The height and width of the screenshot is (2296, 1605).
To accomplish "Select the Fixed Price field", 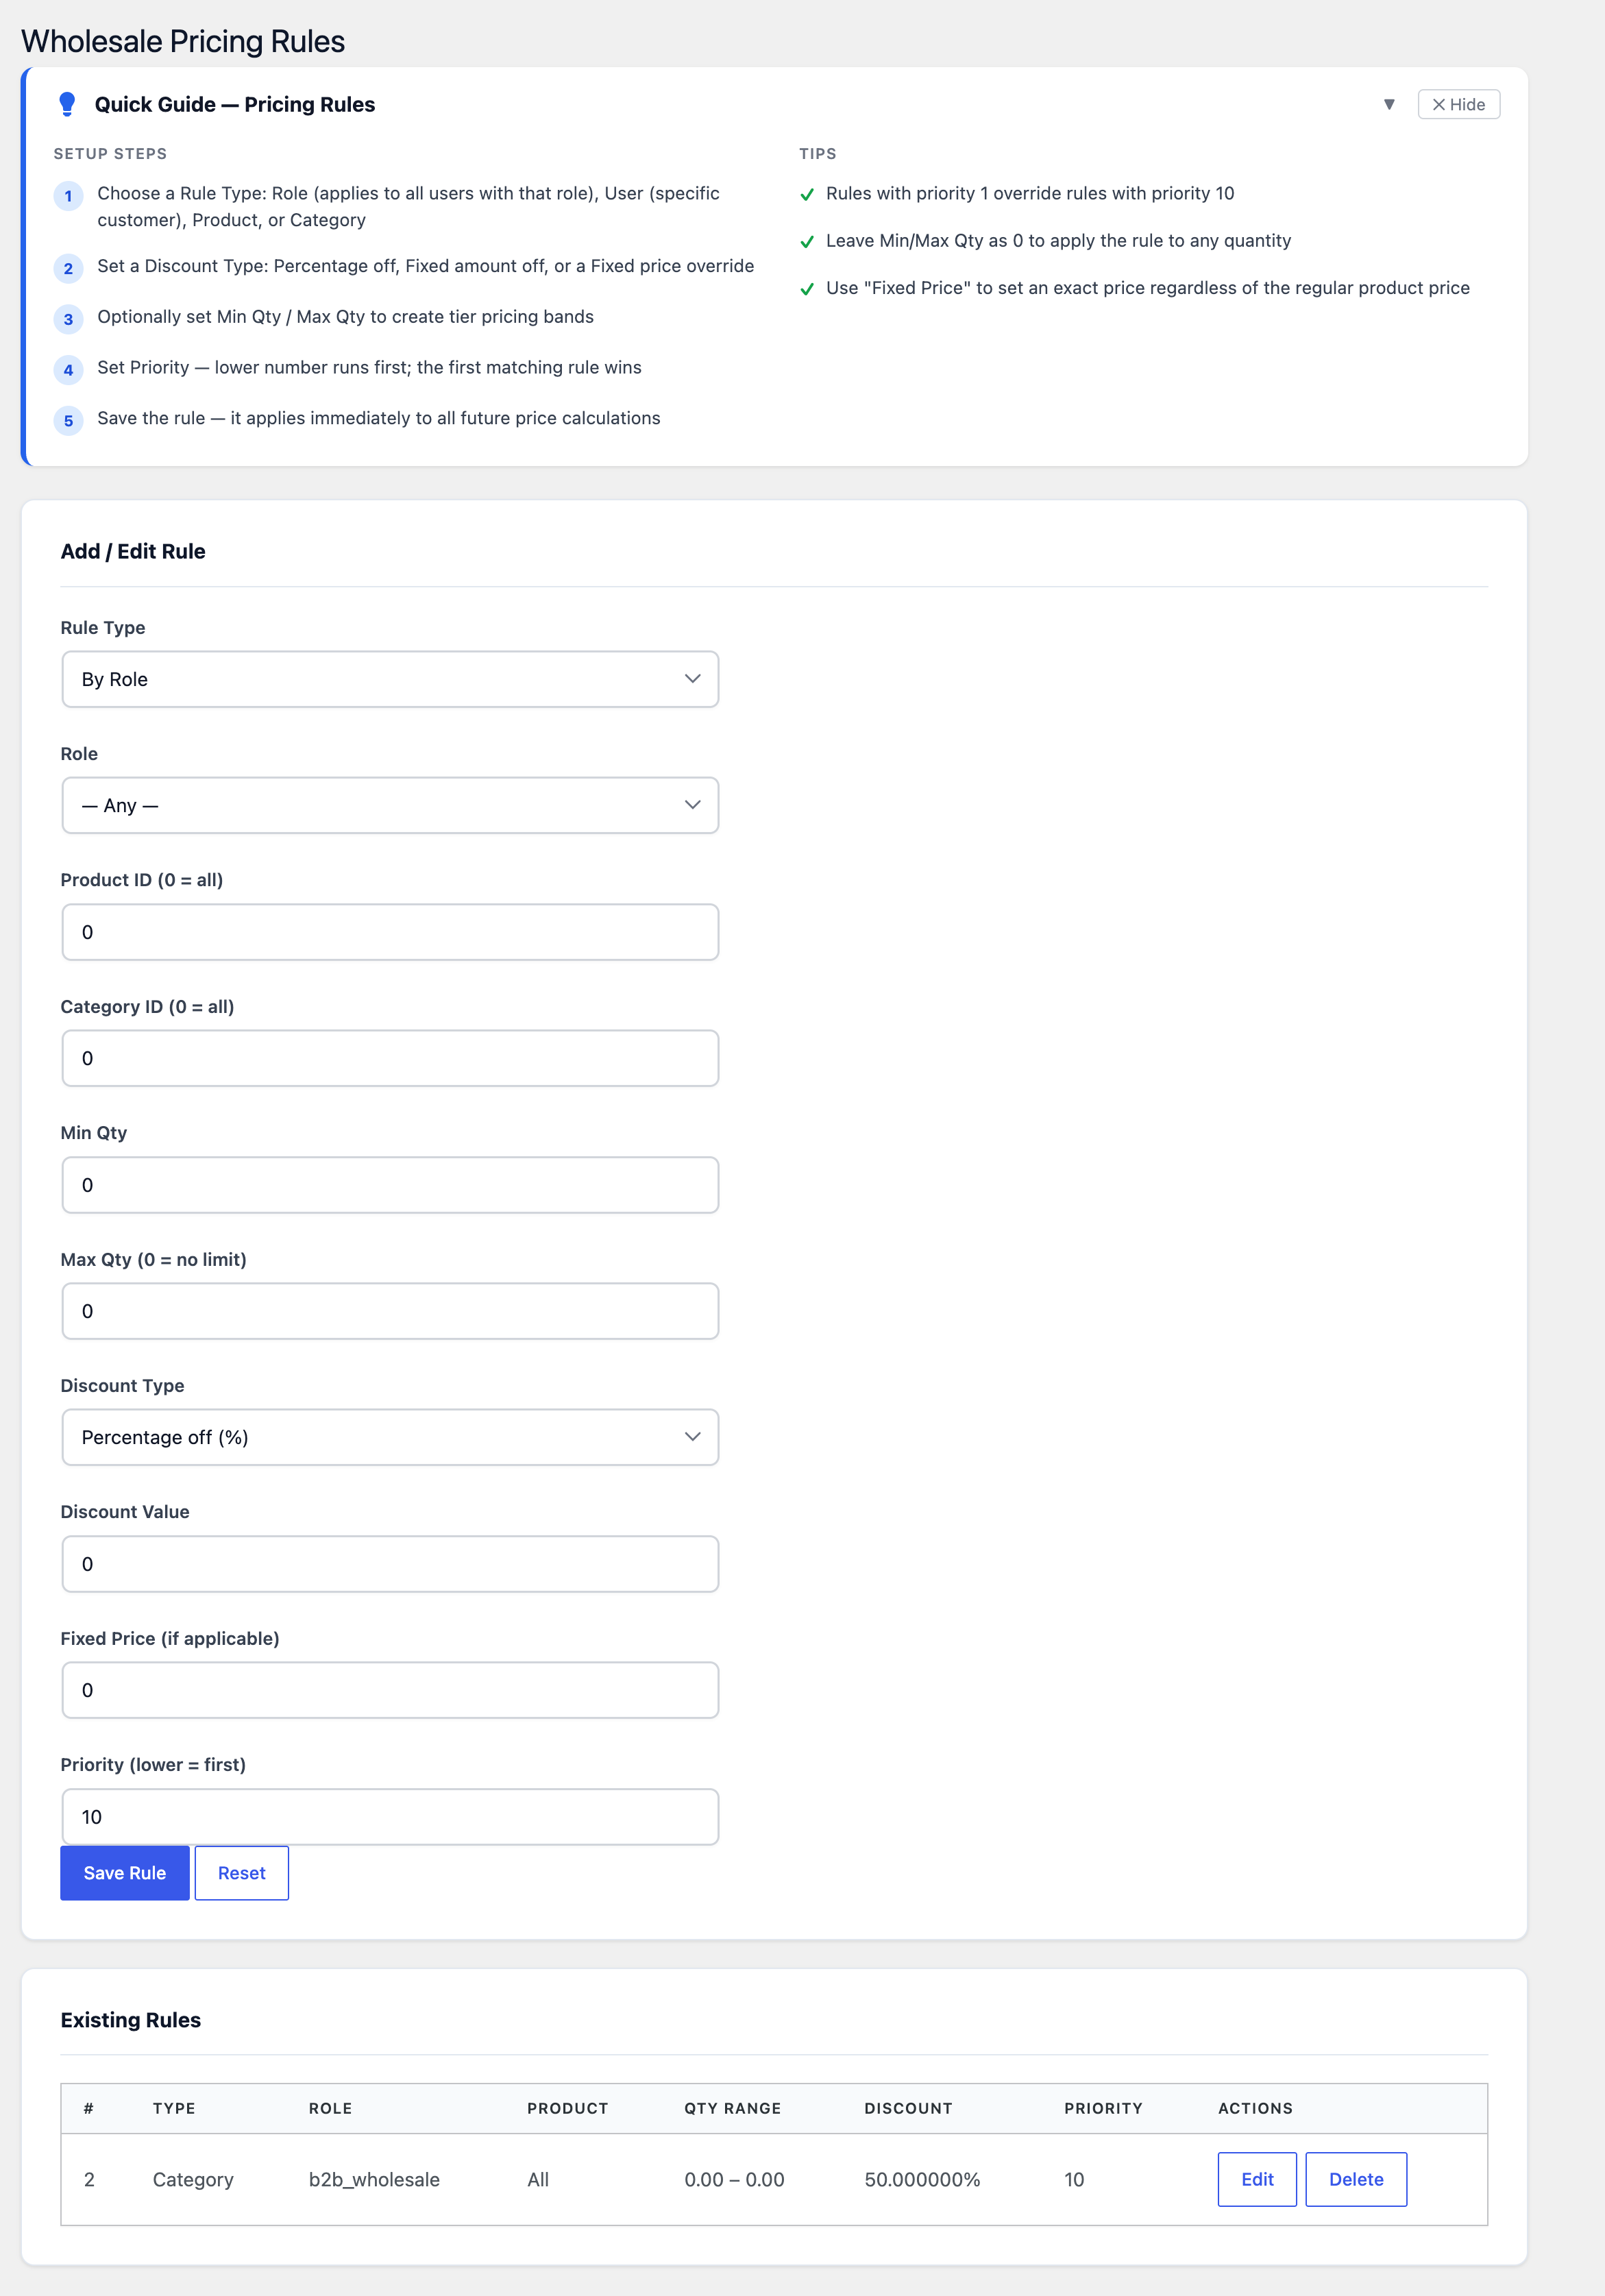I will (390, 1690).
